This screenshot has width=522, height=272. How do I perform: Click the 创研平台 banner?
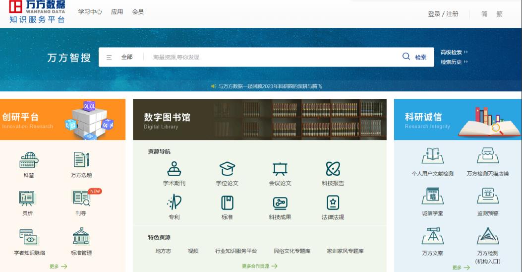pos(62,119)
